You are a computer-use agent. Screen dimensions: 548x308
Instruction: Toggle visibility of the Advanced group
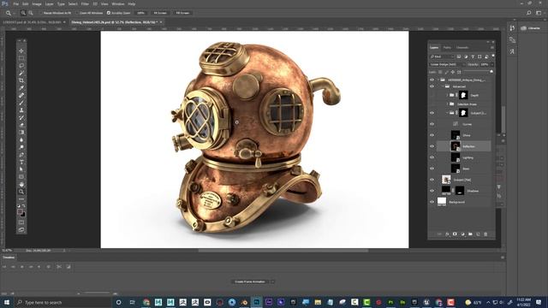coord(432,86)
